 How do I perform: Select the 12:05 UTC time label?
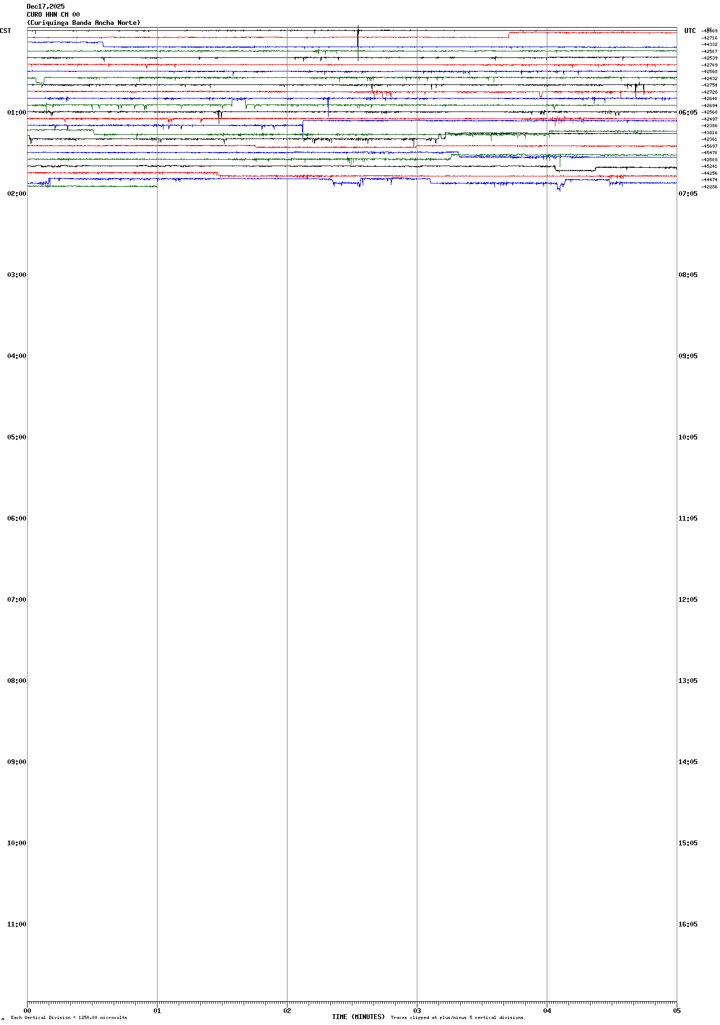pyautogui.click(x=688, y=600)
